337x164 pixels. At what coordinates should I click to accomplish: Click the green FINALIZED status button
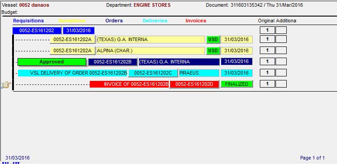point(236,84)
